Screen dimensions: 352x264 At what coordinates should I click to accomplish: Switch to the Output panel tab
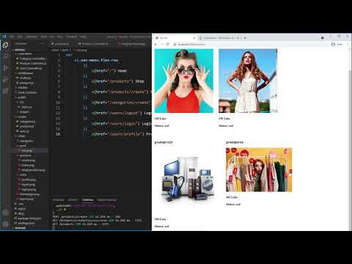[x=73, y=200]
